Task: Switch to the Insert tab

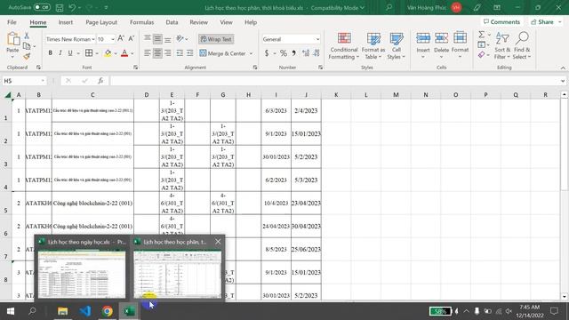Action: tap(66, 22)
